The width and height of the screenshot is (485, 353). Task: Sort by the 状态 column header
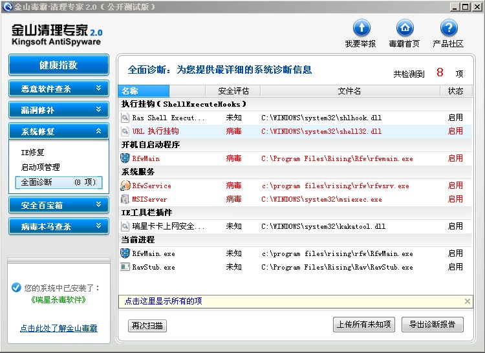coord(456,91)
